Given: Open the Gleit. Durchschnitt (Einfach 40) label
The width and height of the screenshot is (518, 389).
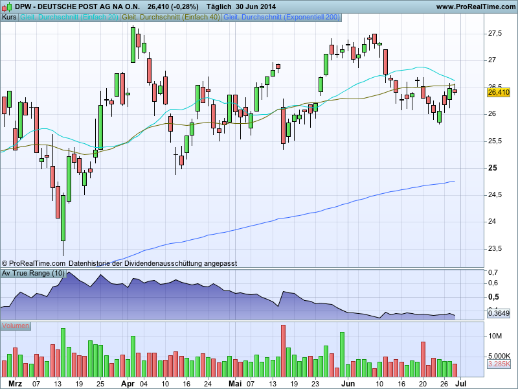Looking at the screenshot, I should click(x=171, y=18).
